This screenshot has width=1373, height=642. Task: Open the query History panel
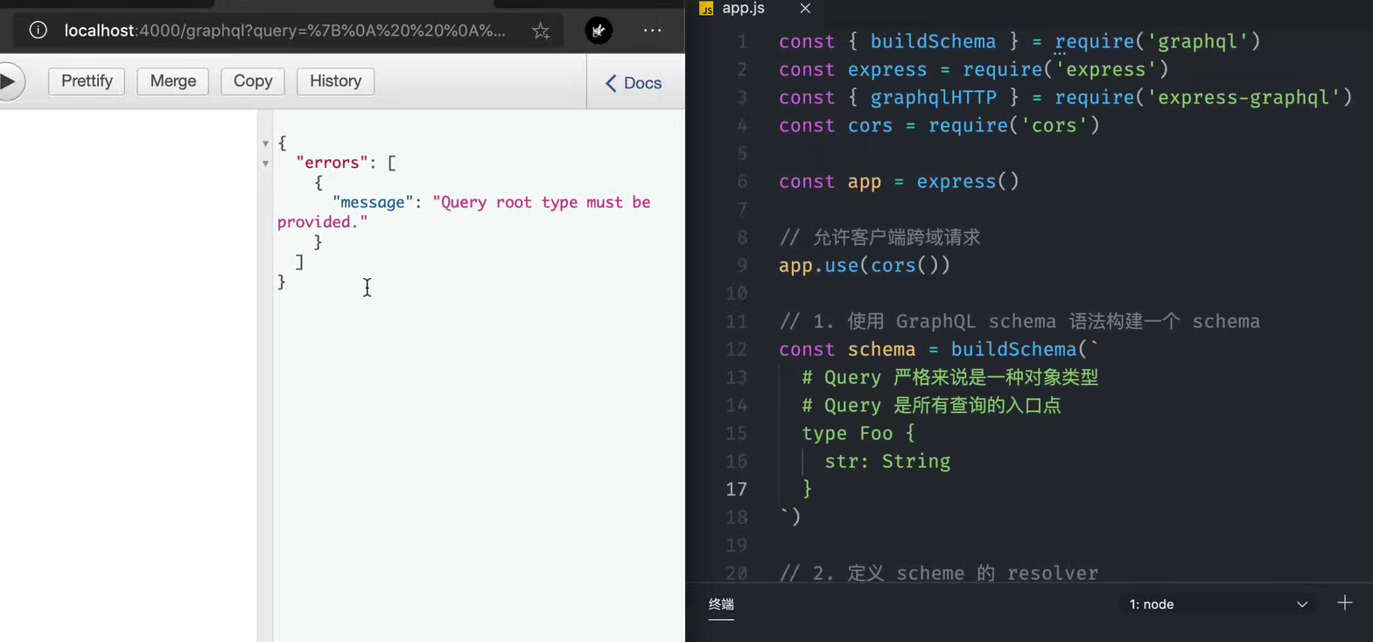(x=335, y=81)
